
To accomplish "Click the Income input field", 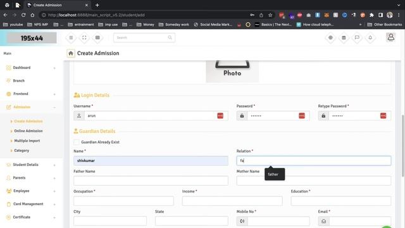I will [x=232, y=201].
